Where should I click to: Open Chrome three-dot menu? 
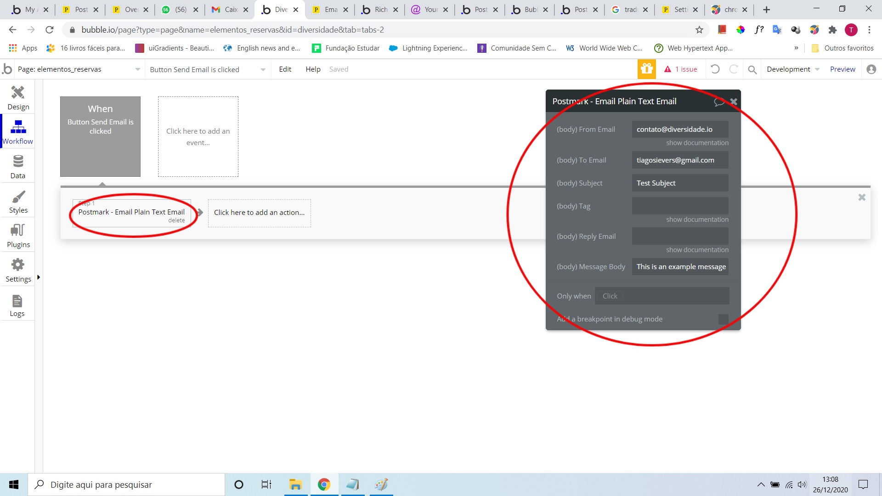869,30
